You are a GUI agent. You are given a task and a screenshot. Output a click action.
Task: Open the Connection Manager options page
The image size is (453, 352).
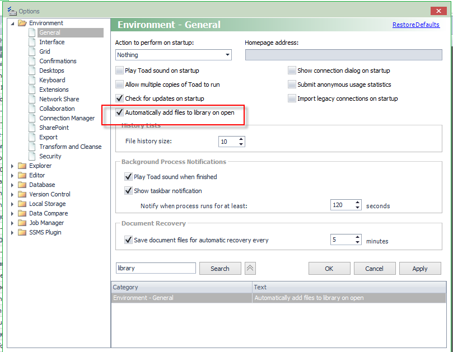click(67, 119)
